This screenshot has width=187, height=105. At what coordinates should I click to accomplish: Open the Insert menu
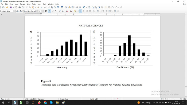[16, 4]
